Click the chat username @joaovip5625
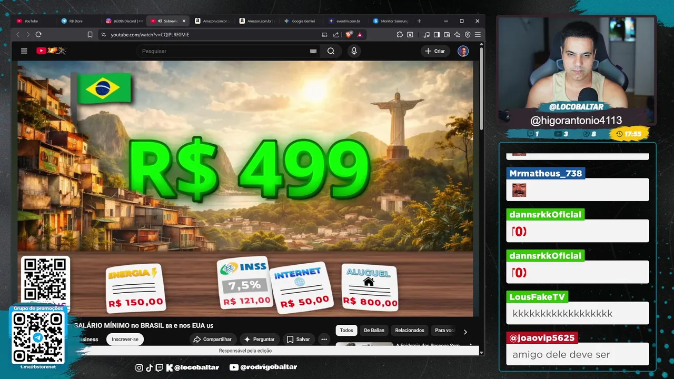 [x=542, y=338]
